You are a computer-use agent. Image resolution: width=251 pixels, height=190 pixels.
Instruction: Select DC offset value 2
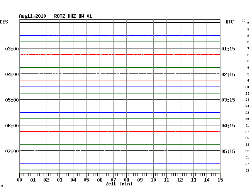[x=248, y=29]
